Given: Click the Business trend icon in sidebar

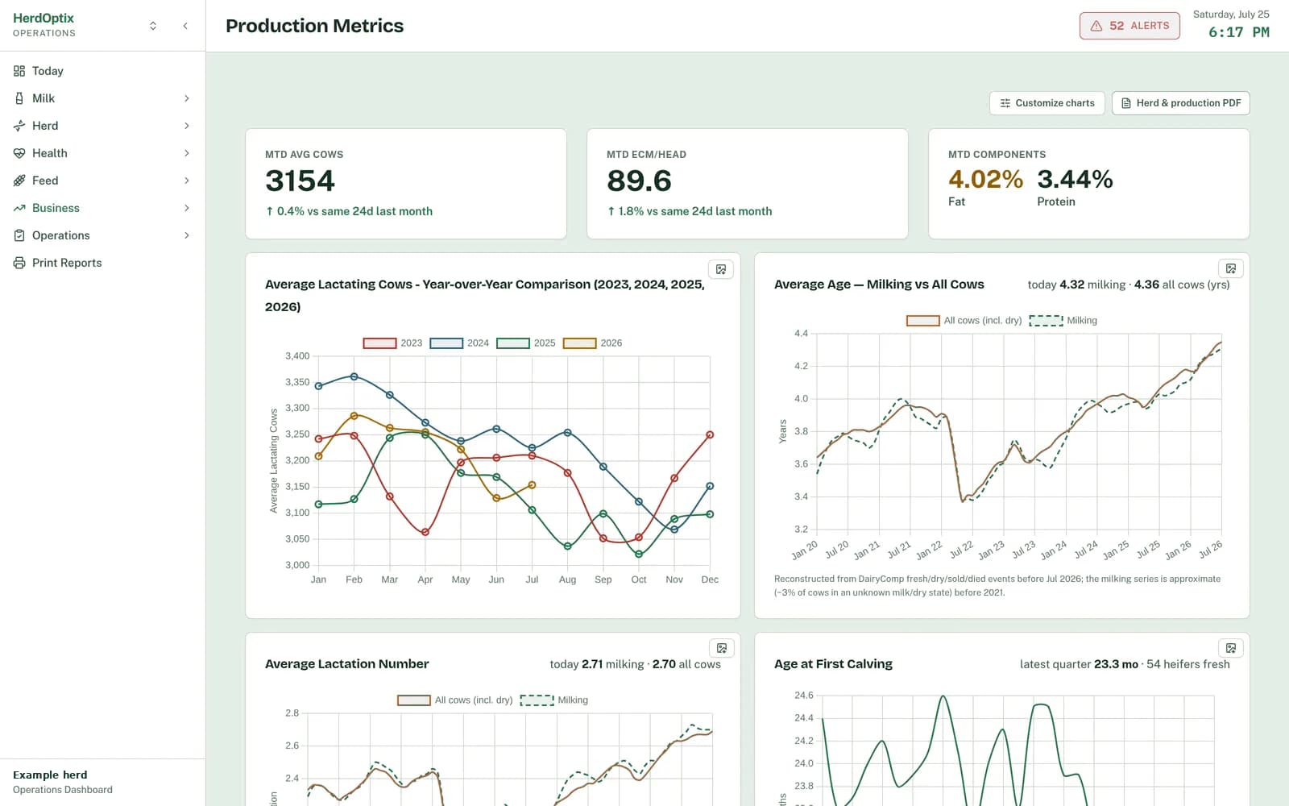Looking at the screenshot, I should pos(19,208).
